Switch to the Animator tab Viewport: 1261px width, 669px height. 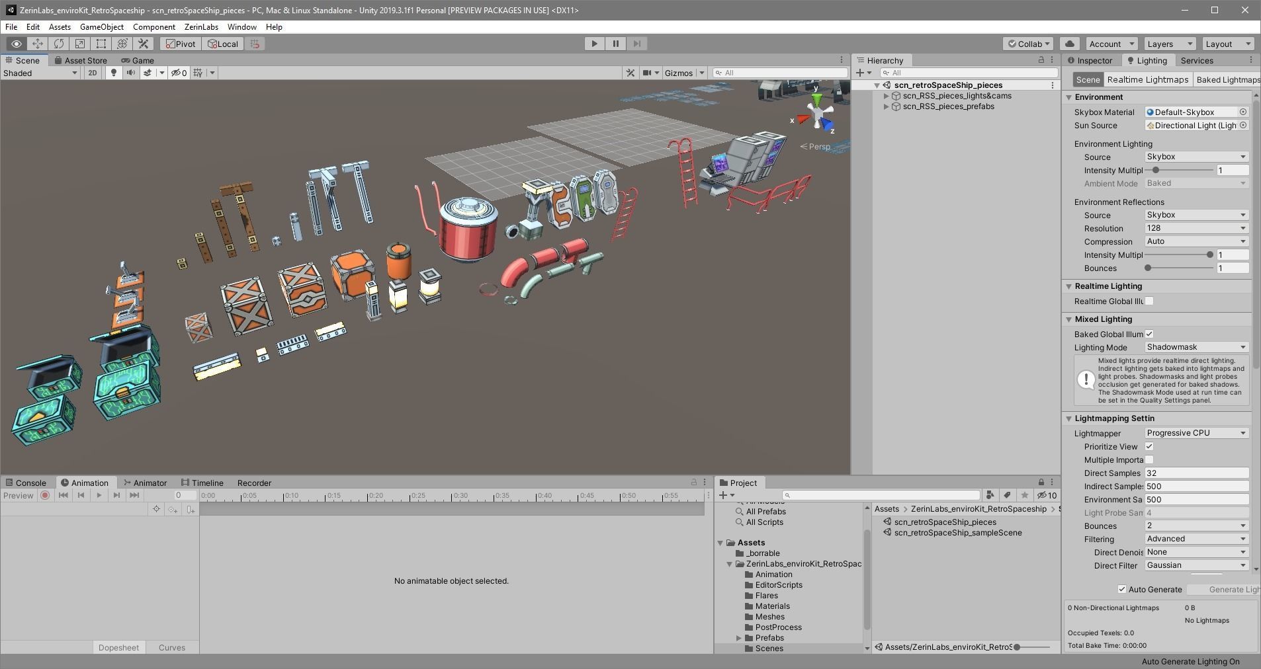146,483
